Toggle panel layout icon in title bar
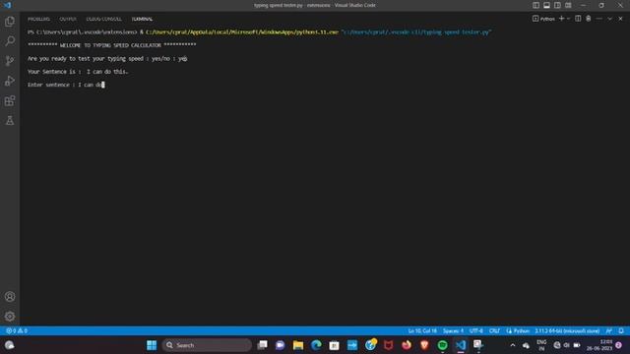This screenshot has width=630, height=354. click(547, 5)
